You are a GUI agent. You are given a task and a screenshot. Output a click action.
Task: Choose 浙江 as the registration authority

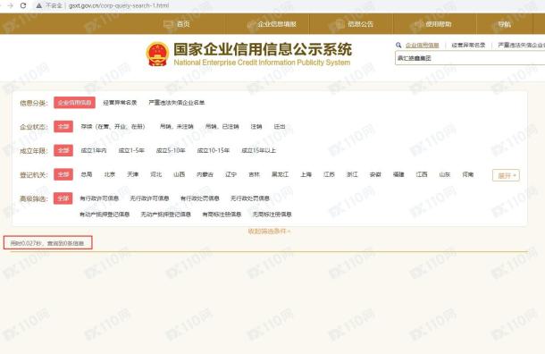pos(352,174)
